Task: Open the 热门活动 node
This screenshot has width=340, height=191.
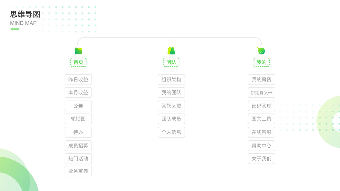Action: [x=78, y=159]
